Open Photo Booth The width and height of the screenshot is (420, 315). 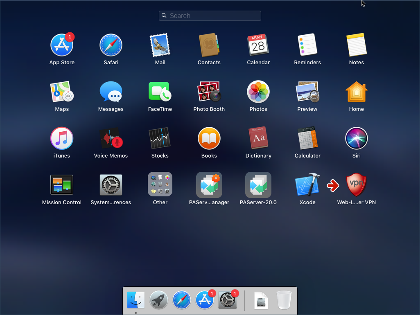[209, 92]
